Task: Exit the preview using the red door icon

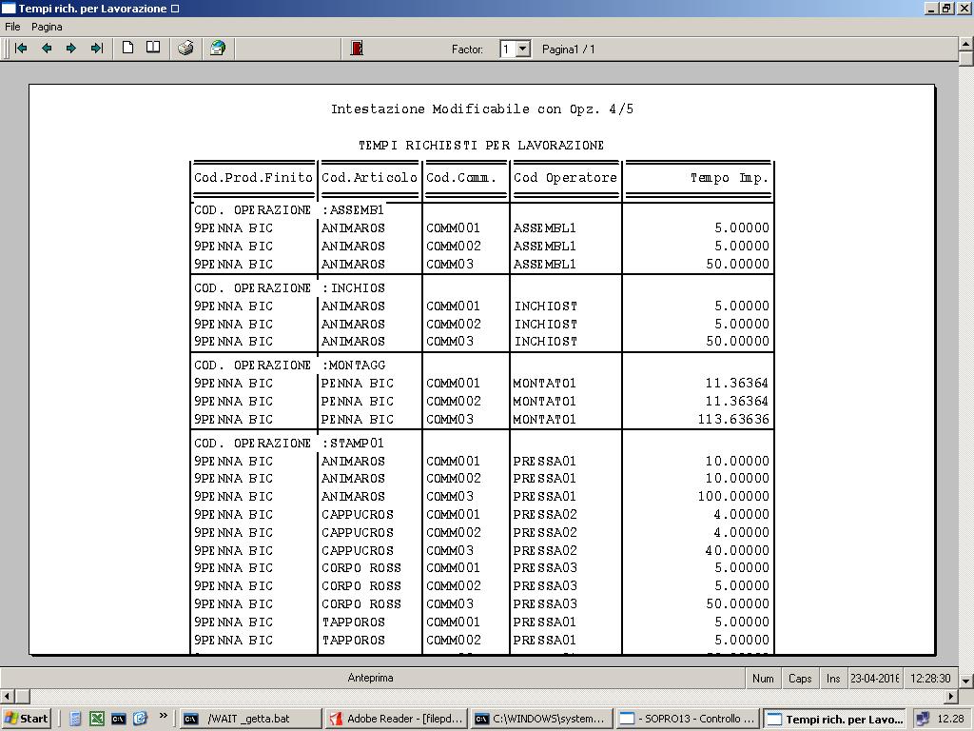Action: click(x=357, y=48)
